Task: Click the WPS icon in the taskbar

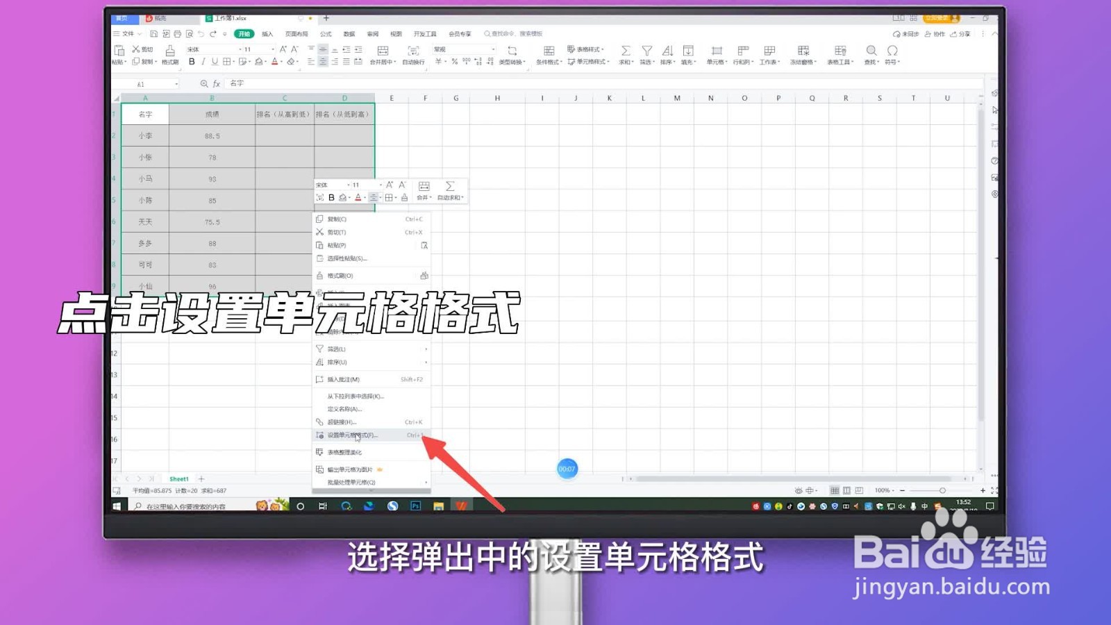Action: click(461, 506)
